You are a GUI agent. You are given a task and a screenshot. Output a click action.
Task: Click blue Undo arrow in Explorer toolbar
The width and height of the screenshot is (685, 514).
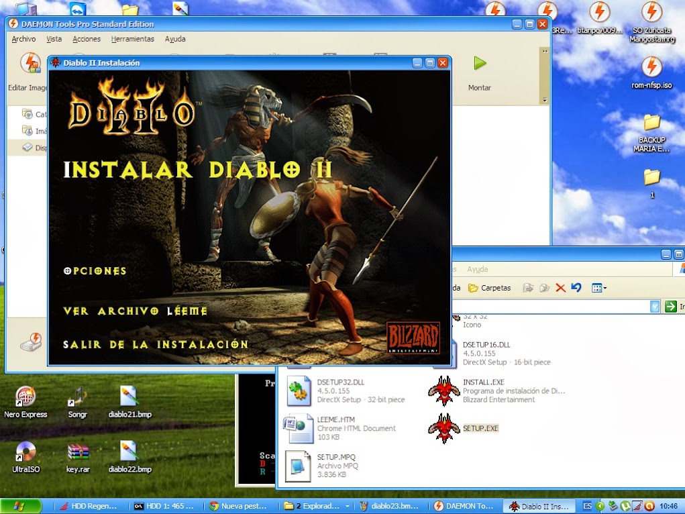(x=576, y=288)
